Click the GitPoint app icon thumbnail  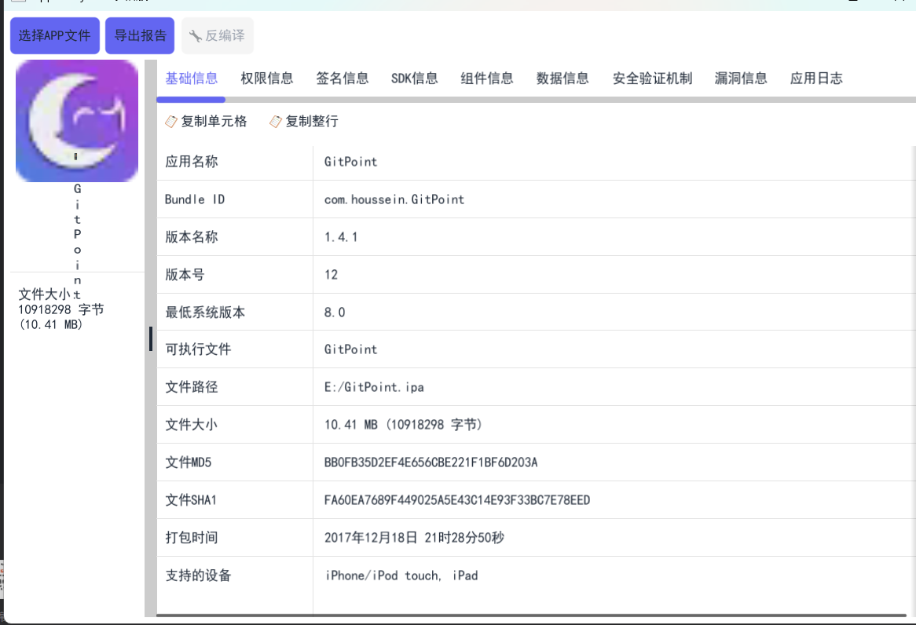point(76,119)
